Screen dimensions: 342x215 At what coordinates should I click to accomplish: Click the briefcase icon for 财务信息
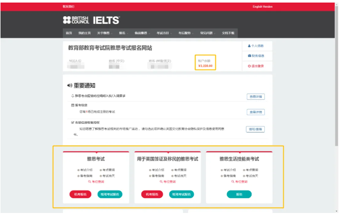click(249, 56)
